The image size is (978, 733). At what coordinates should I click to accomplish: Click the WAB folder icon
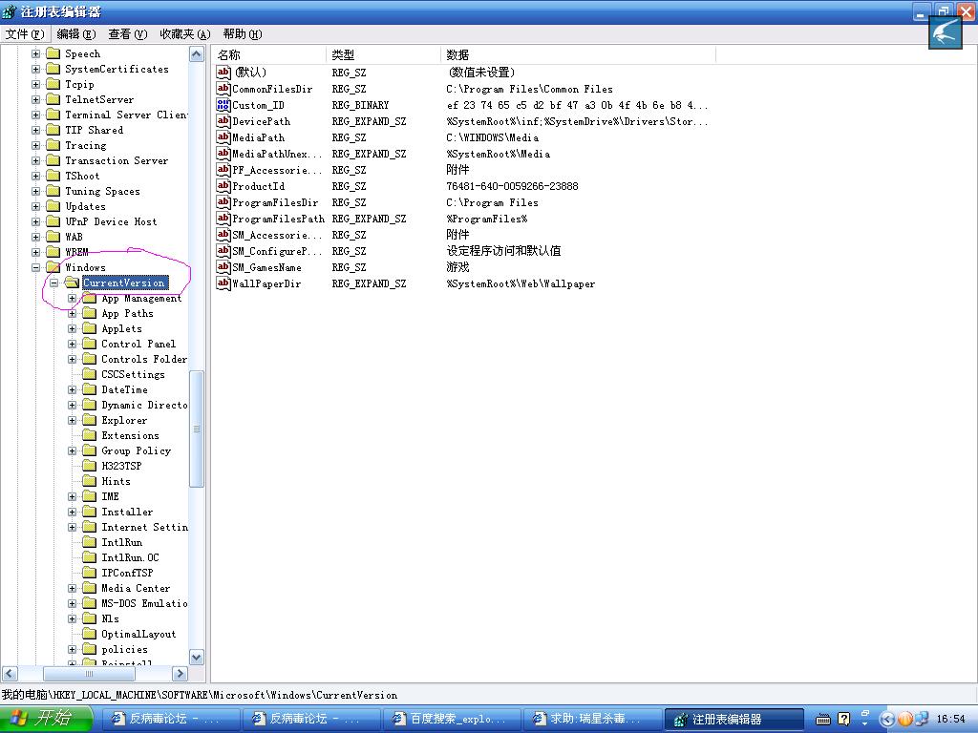53,237
